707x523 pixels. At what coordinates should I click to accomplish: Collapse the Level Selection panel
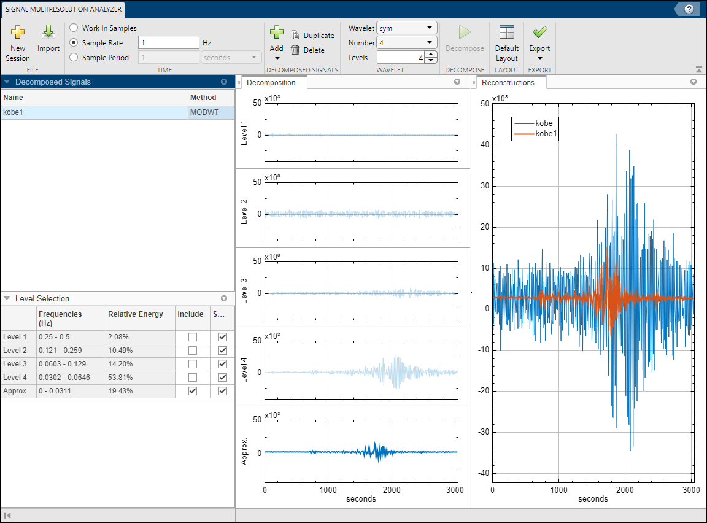[7, 299]
